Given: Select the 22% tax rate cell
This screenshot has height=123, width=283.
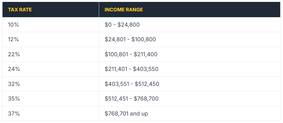Looking at the screenshot, I should pyautogui.click(x=51, y=54).
